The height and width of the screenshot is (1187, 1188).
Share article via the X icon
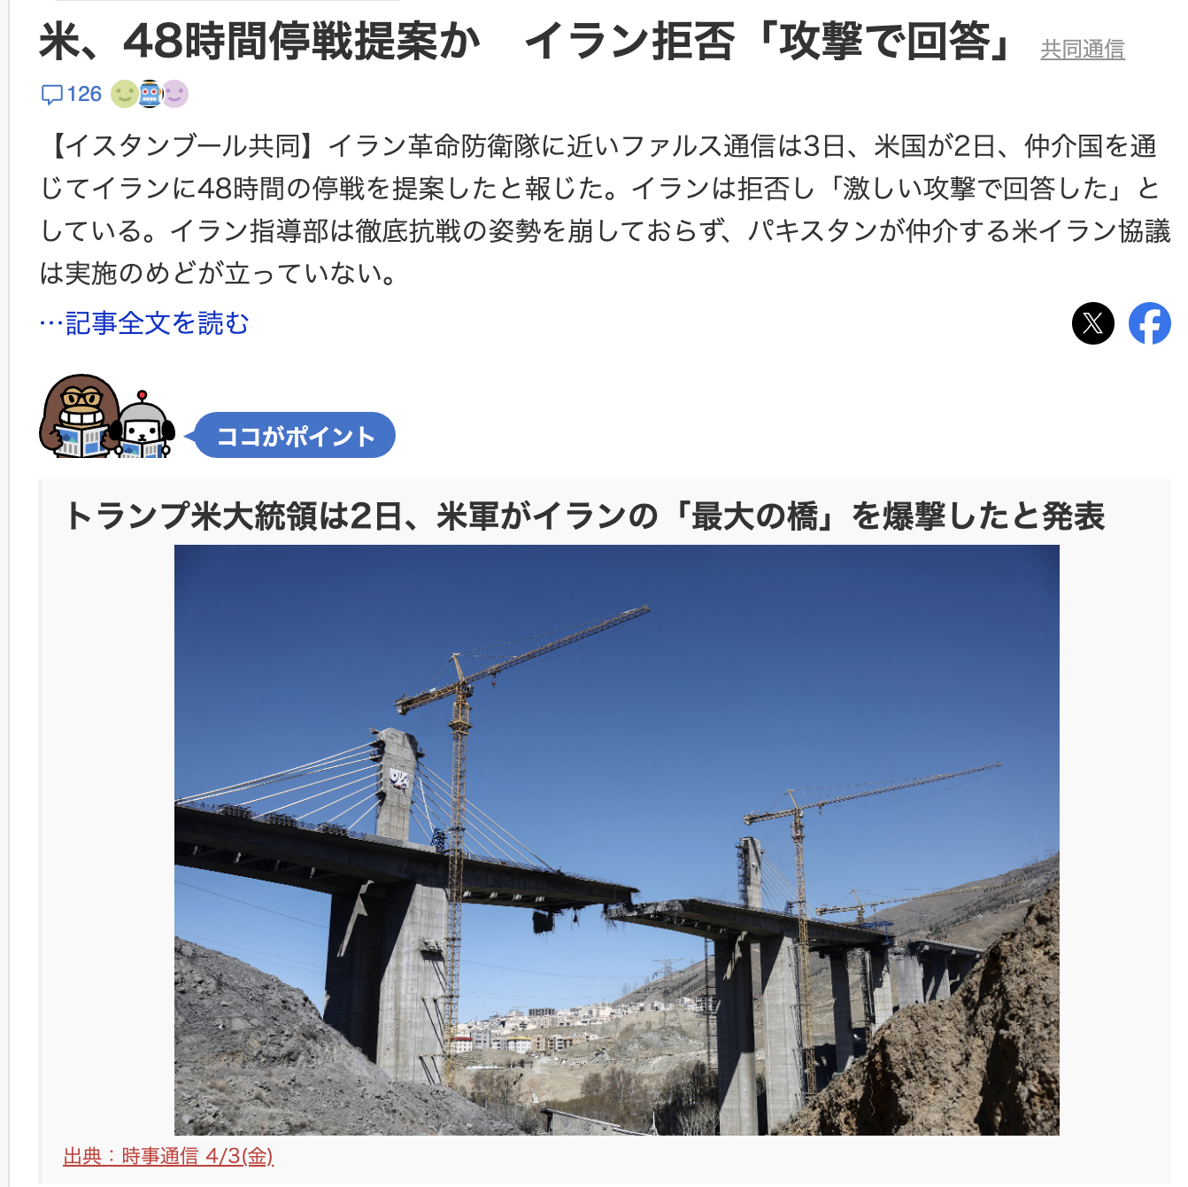pos(1093,323)
